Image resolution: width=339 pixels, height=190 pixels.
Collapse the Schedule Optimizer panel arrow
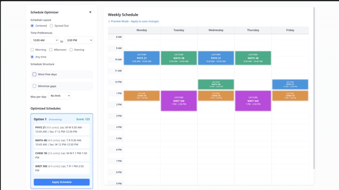[x=90, y=12]
